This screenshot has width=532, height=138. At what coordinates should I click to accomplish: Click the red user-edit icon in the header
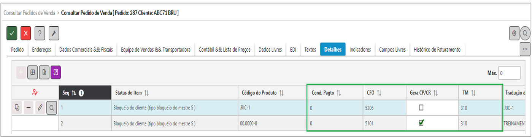(35, 93)
